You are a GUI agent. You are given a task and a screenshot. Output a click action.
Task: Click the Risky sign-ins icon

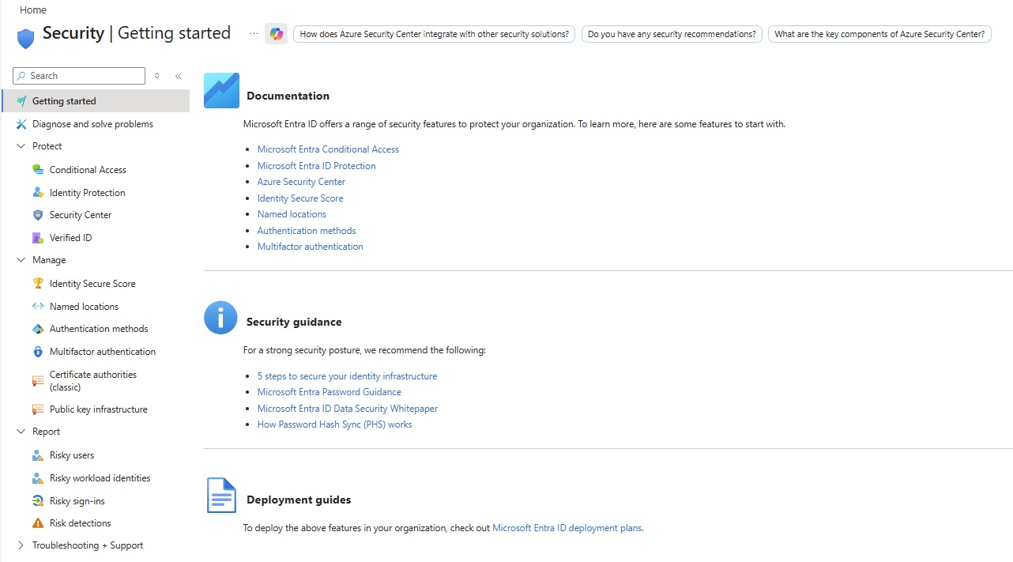pos(38,501)
